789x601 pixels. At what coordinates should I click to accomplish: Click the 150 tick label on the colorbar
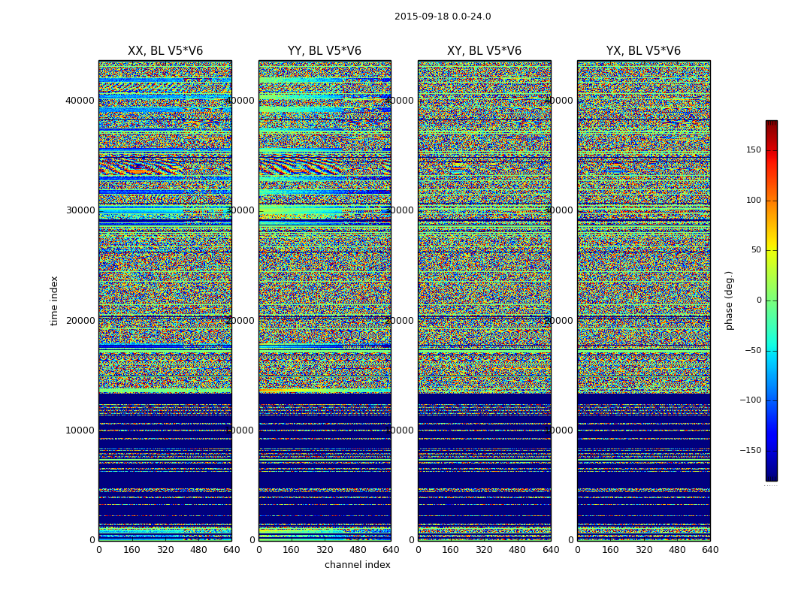point(753,150)
